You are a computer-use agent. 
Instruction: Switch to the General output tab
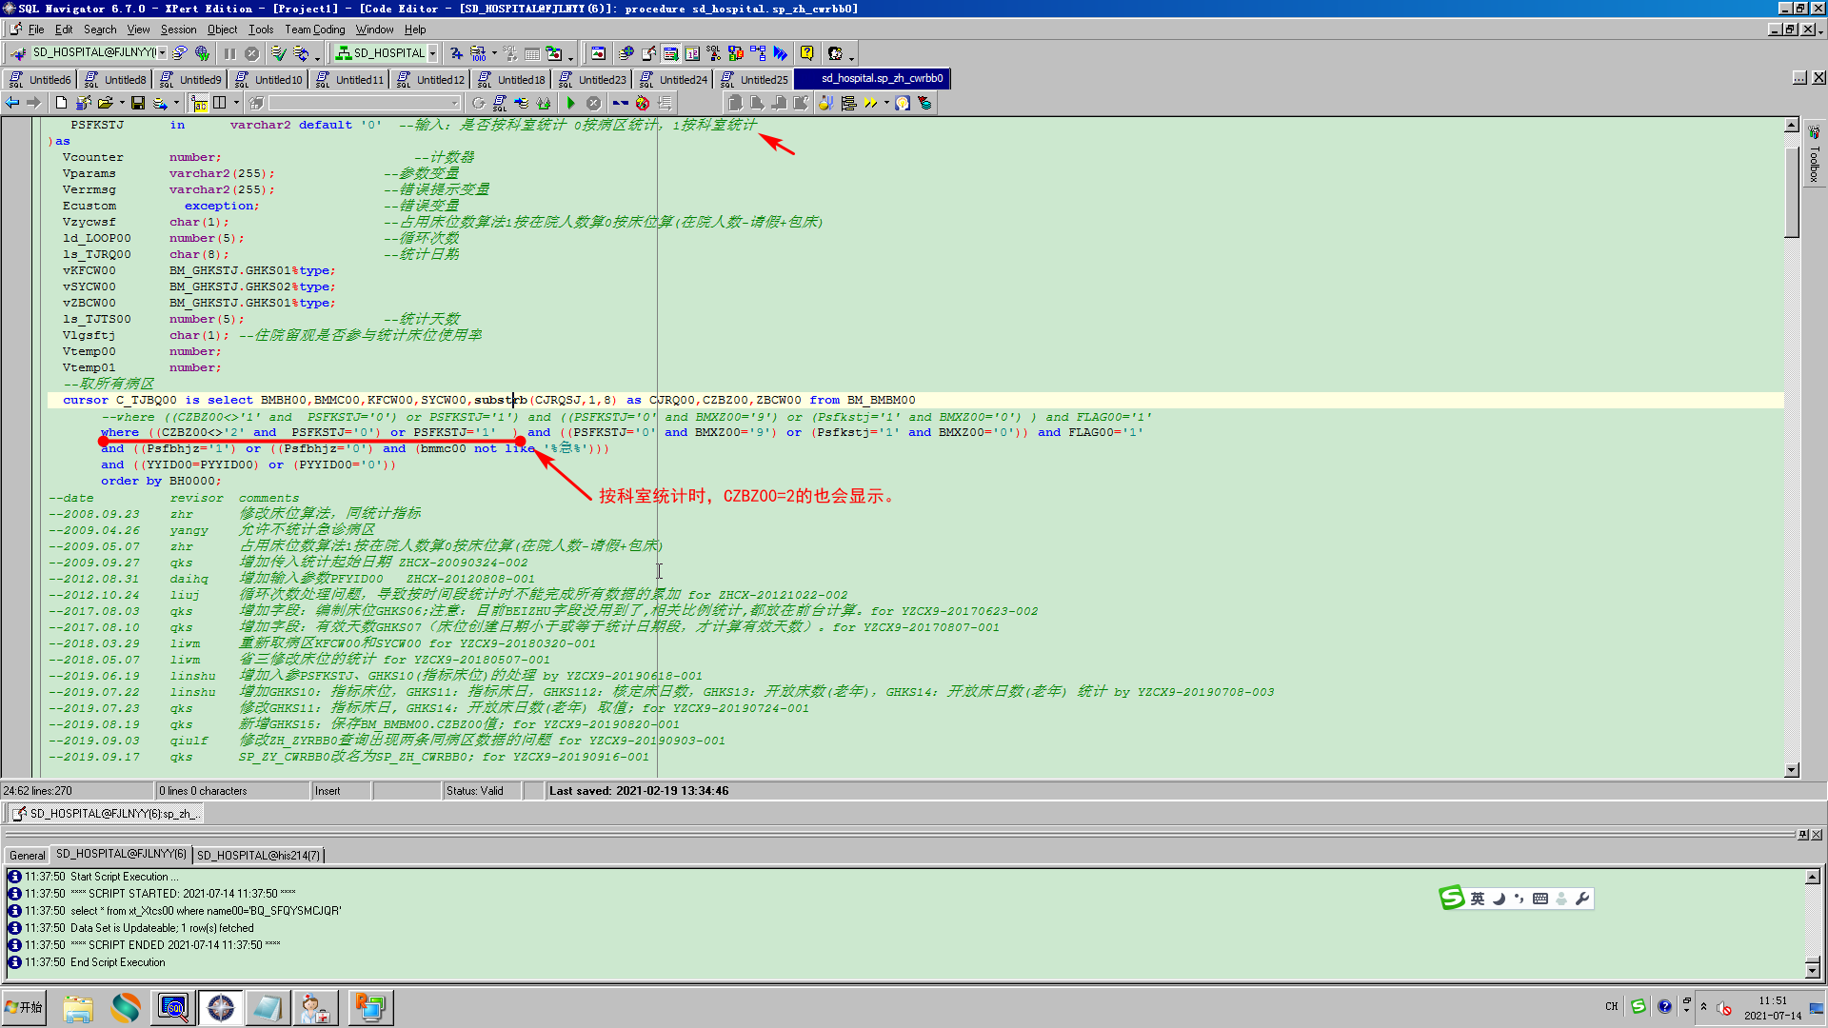coord(27,855)
